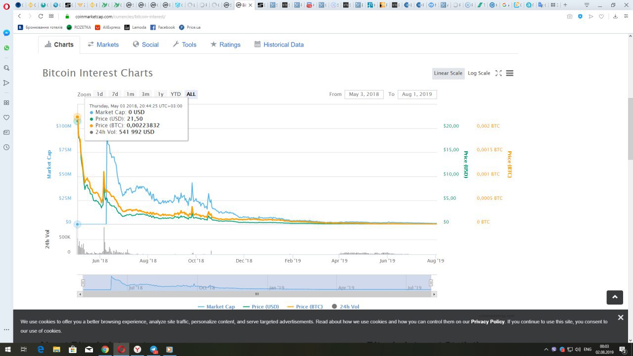Open the Windows notification center
Viewport: 633px width, 356px height.
(x=623, y=349)
